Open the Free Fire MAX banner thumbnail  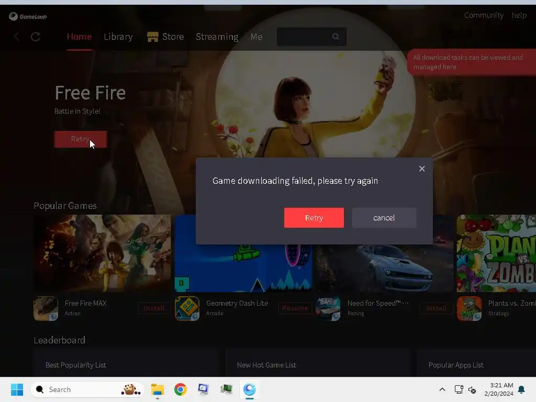point(102,253)
